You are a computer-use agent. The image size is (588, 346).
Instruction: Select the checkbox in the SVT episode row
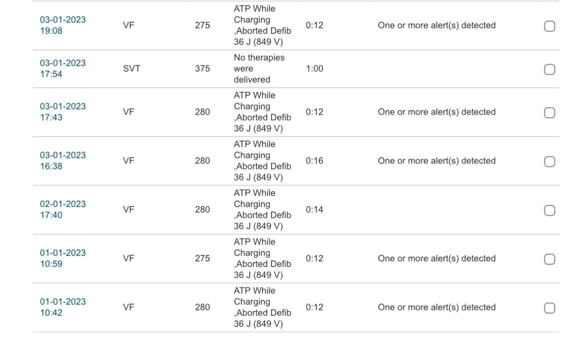(549, 69)
